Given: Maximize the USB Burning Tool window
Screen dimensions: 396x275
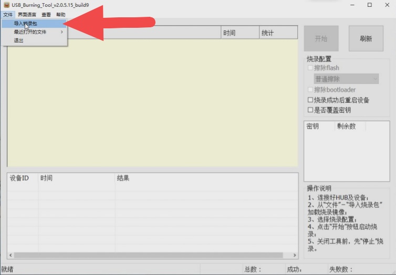Looking at the screenshot, I should click(370, 5).
